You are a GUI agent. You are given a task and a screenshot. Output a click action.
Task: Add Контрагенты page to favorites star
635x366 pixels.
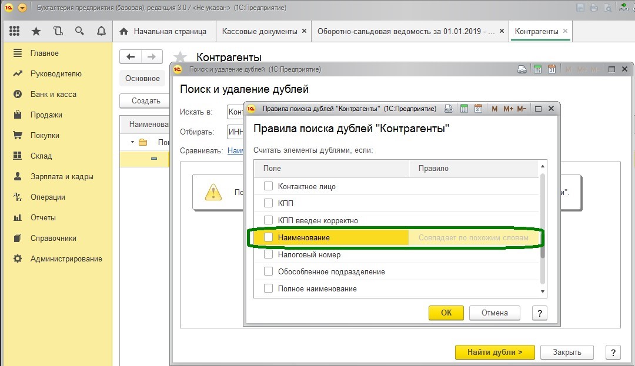pos(180,56)
